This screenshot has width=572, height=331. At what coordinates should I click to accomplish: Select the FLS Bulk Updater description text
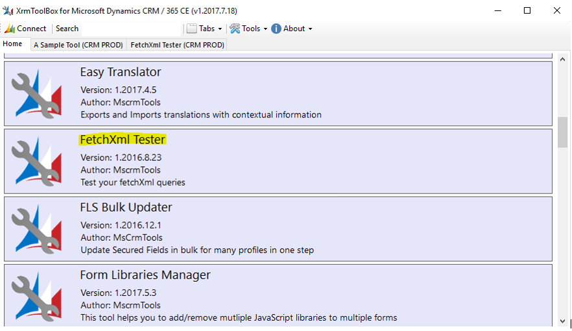[x=197, y=250]
